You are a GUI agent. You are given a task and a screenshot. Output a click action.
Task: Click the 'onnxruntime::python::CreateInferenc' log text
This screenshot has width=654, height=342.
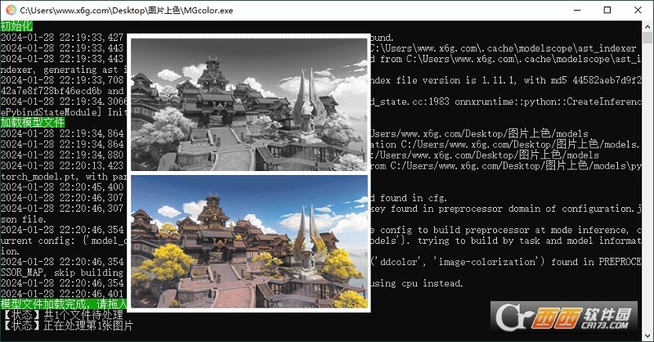[x=548, y=101]
